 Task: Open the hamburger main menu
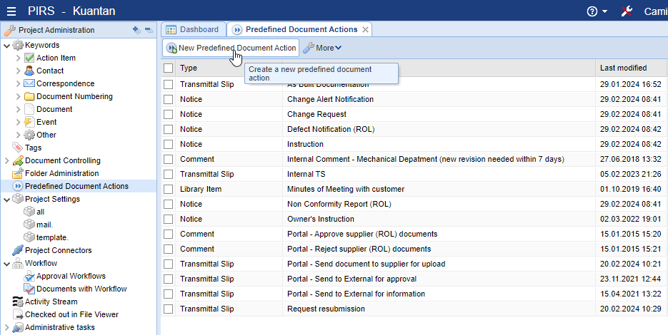point(12,11)
